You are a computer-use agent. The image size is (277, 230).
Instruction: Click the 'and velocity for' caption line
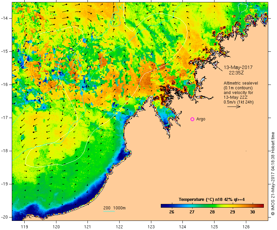(238, 93)
